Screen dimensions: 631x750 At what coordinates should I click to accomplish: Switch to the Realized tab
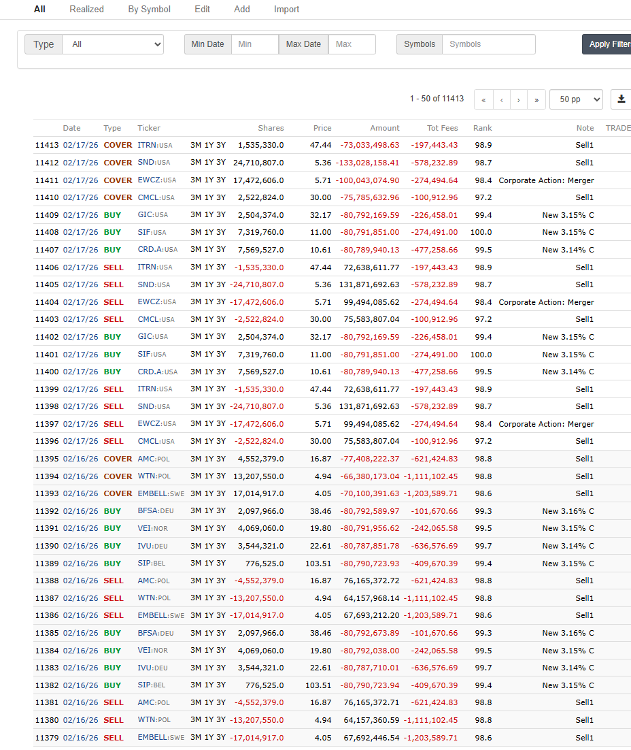pos(86,10)
